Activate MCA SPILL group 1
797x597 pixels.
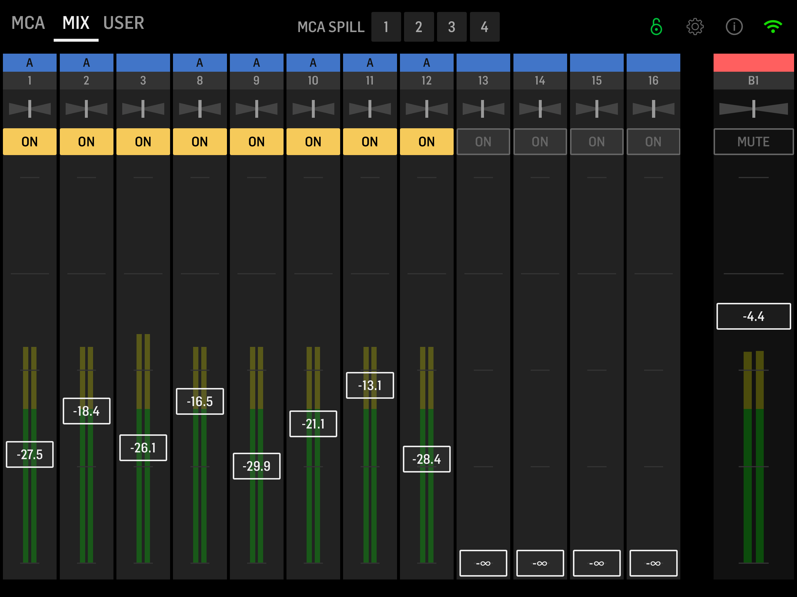[x=386, y=27]
